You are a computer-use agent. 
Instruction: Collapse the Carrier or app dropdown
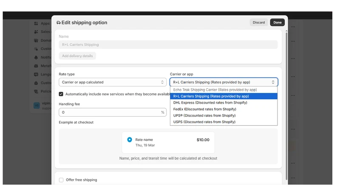tap(224, 82)
